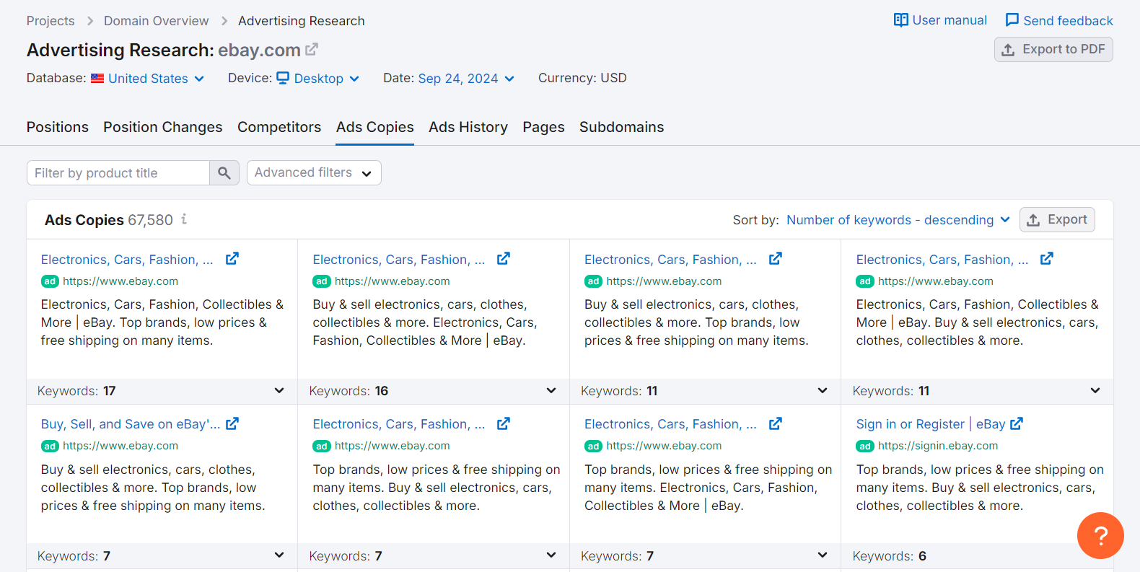Click the 'Filter by product title' input field
Viewport: 1140px width, 572px height.
pyautogui.click(x=118, y=173)
